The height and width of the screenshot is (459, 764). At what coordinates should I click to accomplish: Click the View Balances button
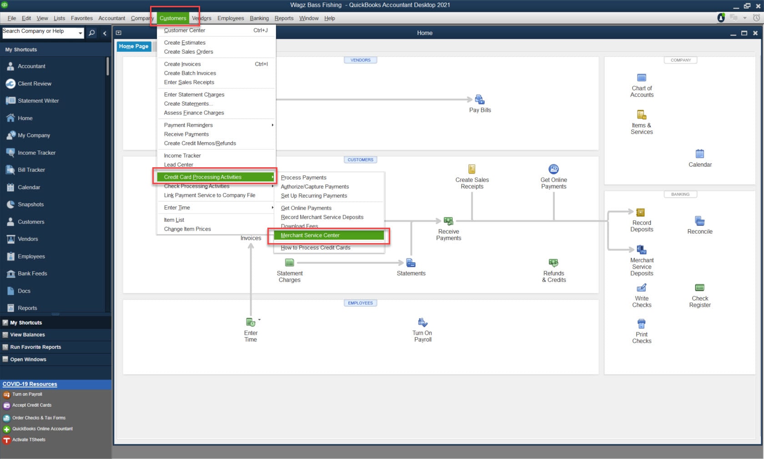point(55,335)
